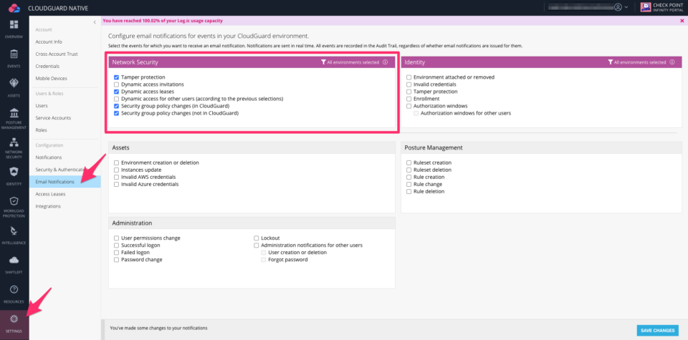The height and width of the screenshot is (340, 688).
Task: Open the Overview dashboard icon
Action: click(14, 24)
